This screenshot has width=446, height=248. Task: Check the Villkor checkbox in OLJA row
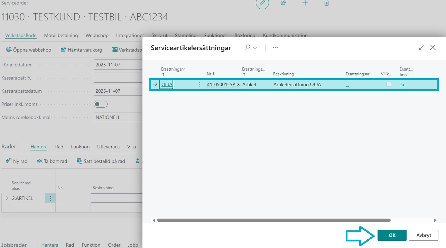click(389, 84)
